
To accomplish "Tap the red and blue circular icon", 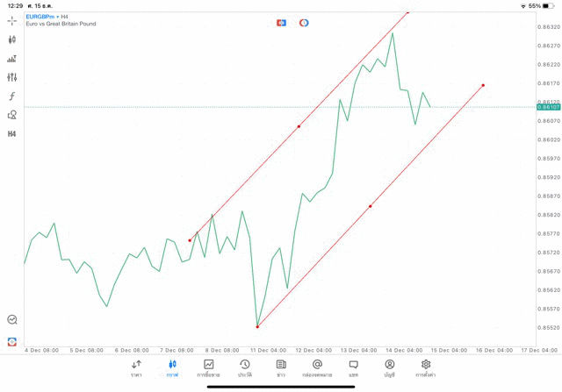I will [304, 23].
